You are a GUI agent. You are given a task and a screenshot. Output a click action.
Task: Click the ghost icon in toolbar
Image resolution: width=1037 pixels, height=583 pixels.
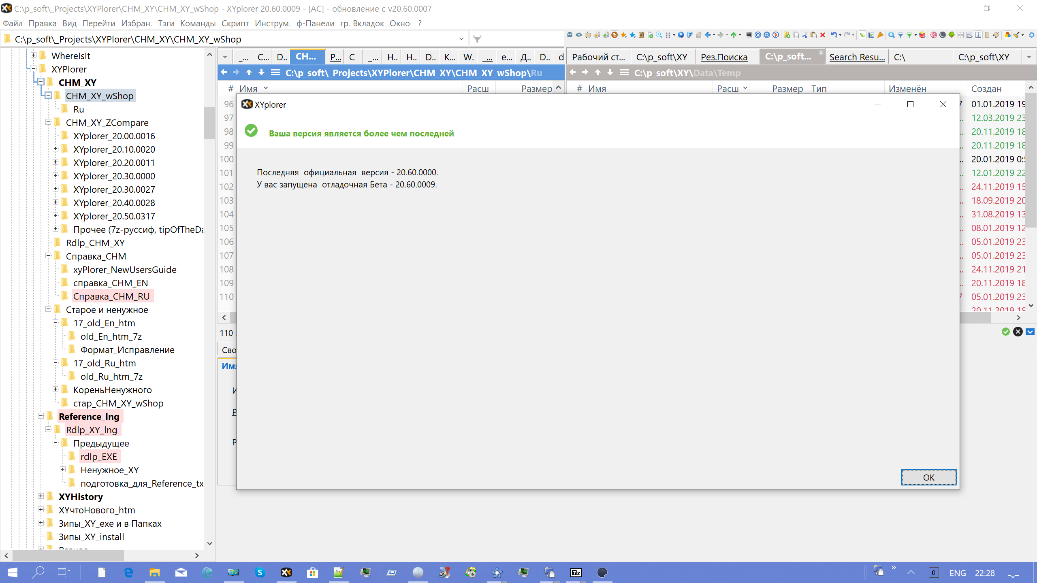[570, 35]
